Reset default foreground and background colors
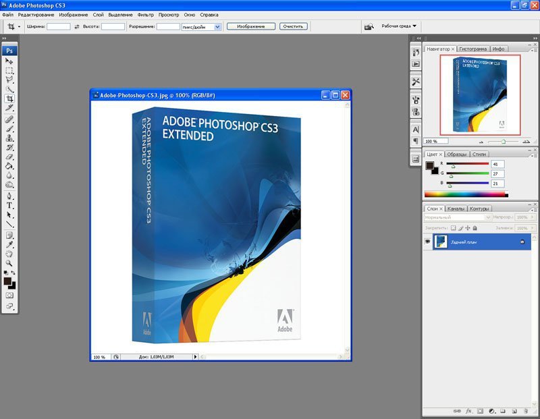 click(5, 273)
